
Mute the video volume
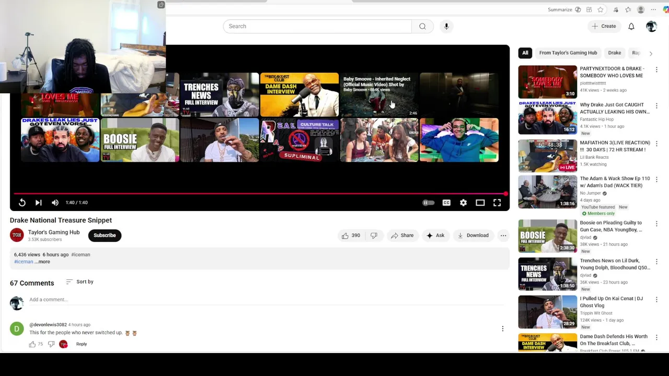pos(55,203)
